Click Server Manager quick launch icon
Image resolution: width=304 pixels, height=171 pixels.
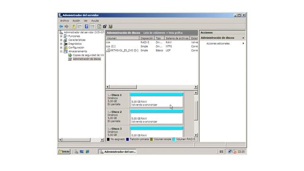point(76,152)
